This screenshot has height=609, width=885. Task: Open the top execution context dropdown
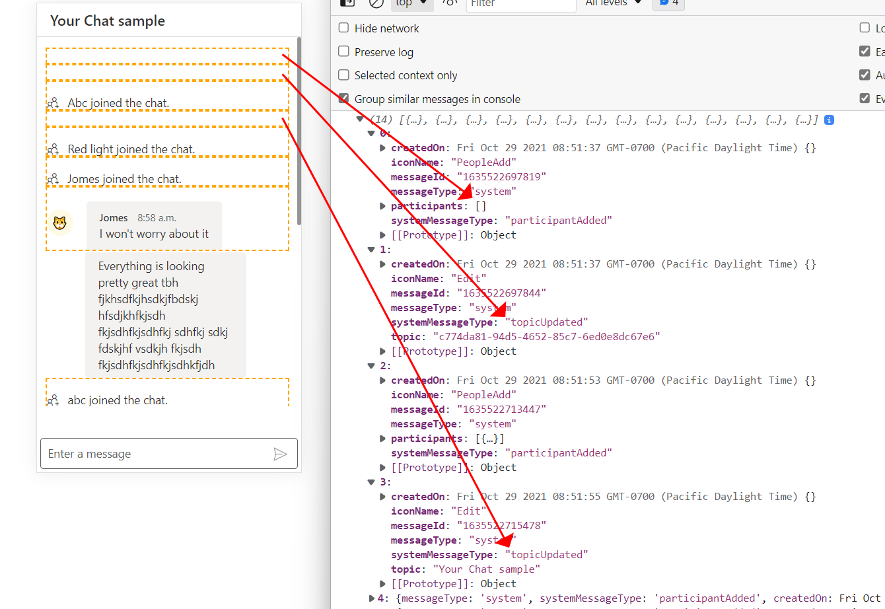click(x=412, y=3)
